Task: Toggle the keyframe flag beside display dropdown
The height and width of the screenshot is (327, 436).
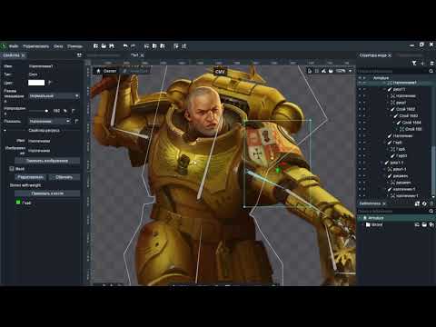Action: pyautogui.click(x=76, y=121)
